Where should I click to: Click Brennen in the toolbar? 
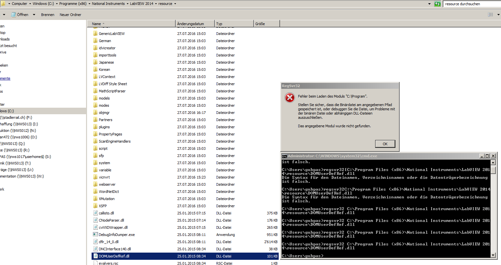[x=48, y=15]
